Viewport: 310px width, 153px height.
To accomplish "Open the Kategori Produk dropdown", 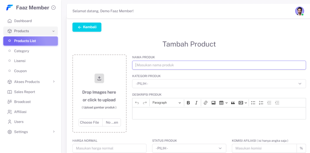I will click(x=219, y=84).
